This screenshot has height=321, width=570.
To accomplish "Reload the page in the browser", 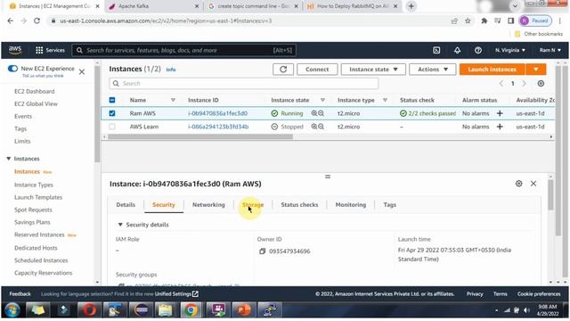I will click(x=37, y=21).
